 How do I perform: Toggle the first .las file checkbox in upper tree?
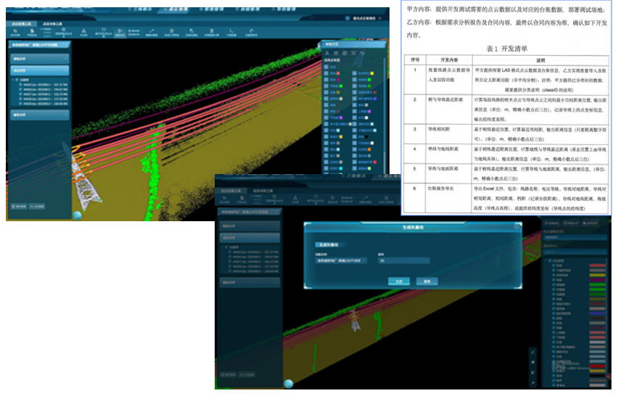[21, 83]
